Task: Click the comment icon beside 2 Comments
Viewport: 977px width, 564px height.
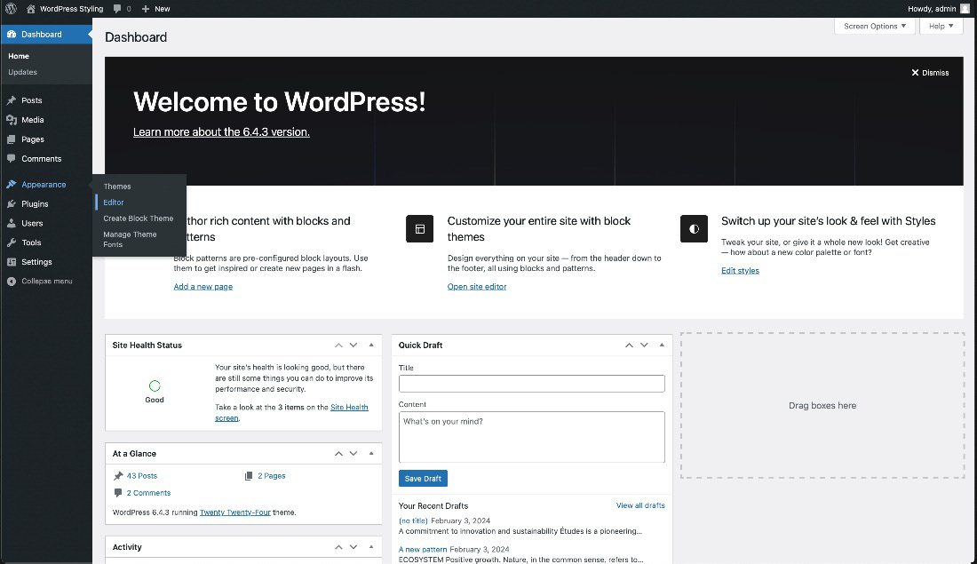Action: coord(118,492)
